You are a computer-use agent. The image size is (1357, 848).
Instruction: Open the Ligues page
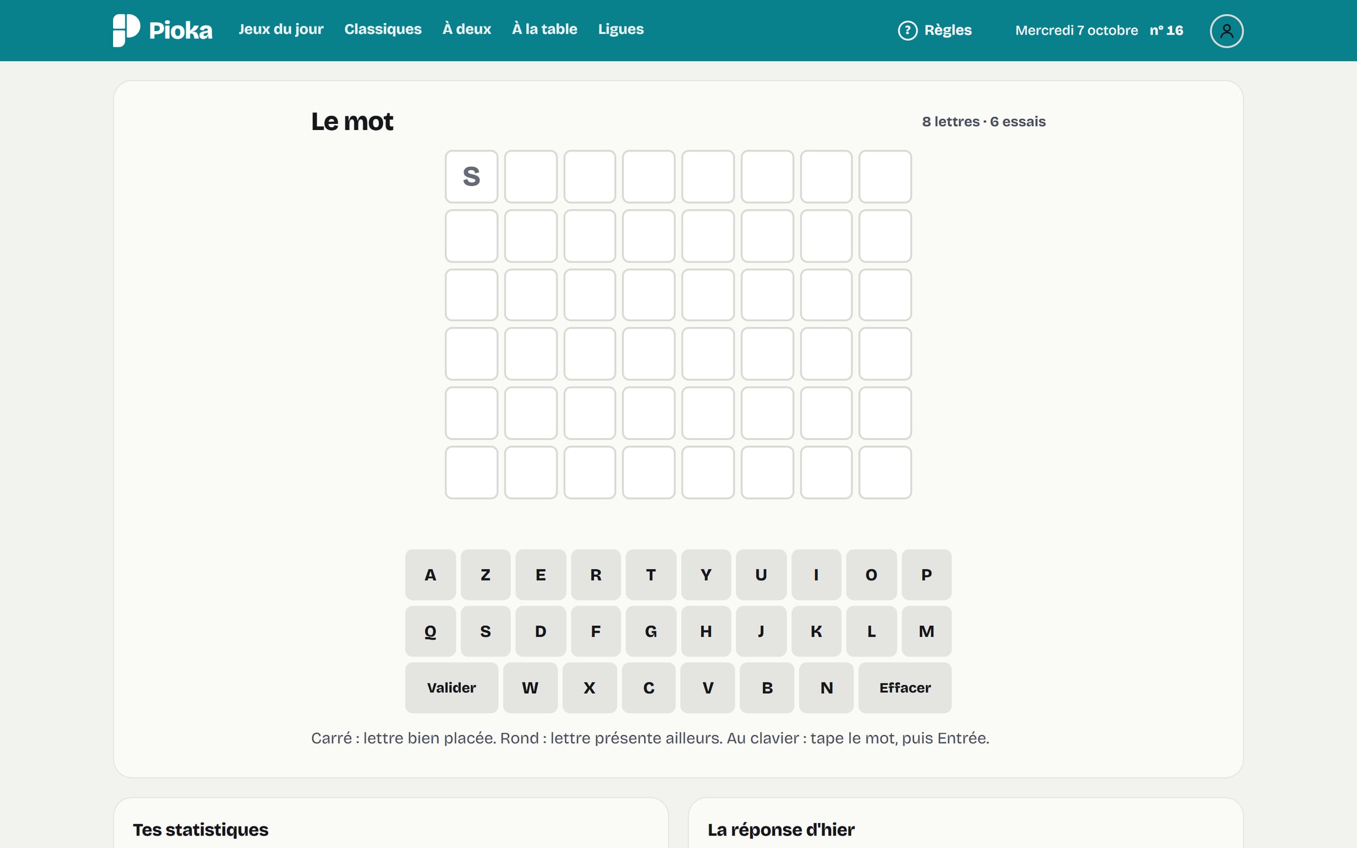tap(621, 29)
